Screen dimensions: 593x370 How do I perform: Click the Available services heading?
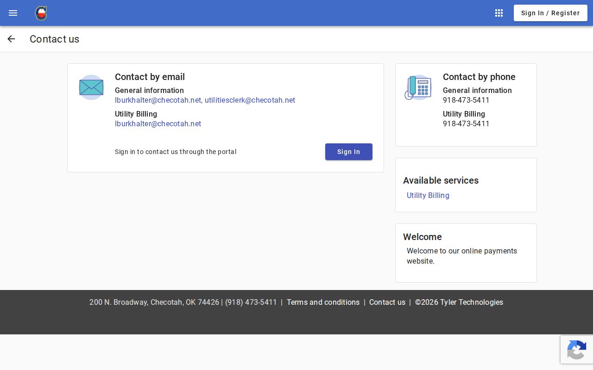[441, 180]
